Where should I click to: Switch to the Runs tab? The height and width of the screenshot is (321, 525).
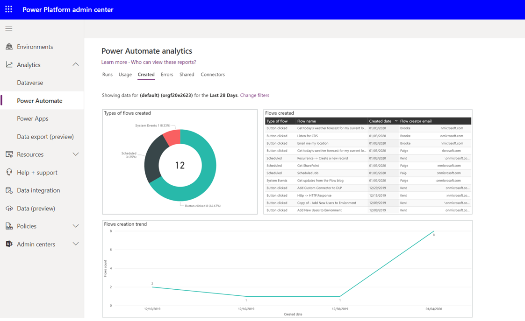tap(107, 74)
